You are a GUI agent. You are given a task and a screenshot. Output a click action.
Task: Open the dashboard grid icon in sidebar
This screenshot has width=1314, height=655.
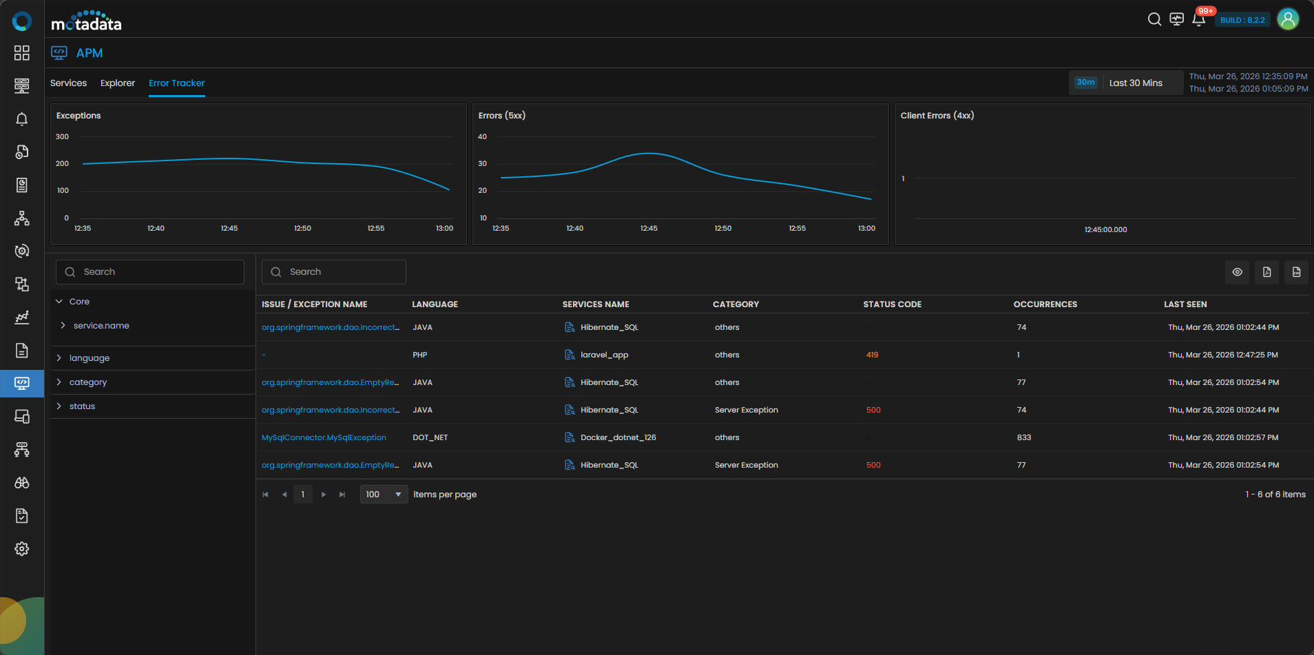coord(22,53)
